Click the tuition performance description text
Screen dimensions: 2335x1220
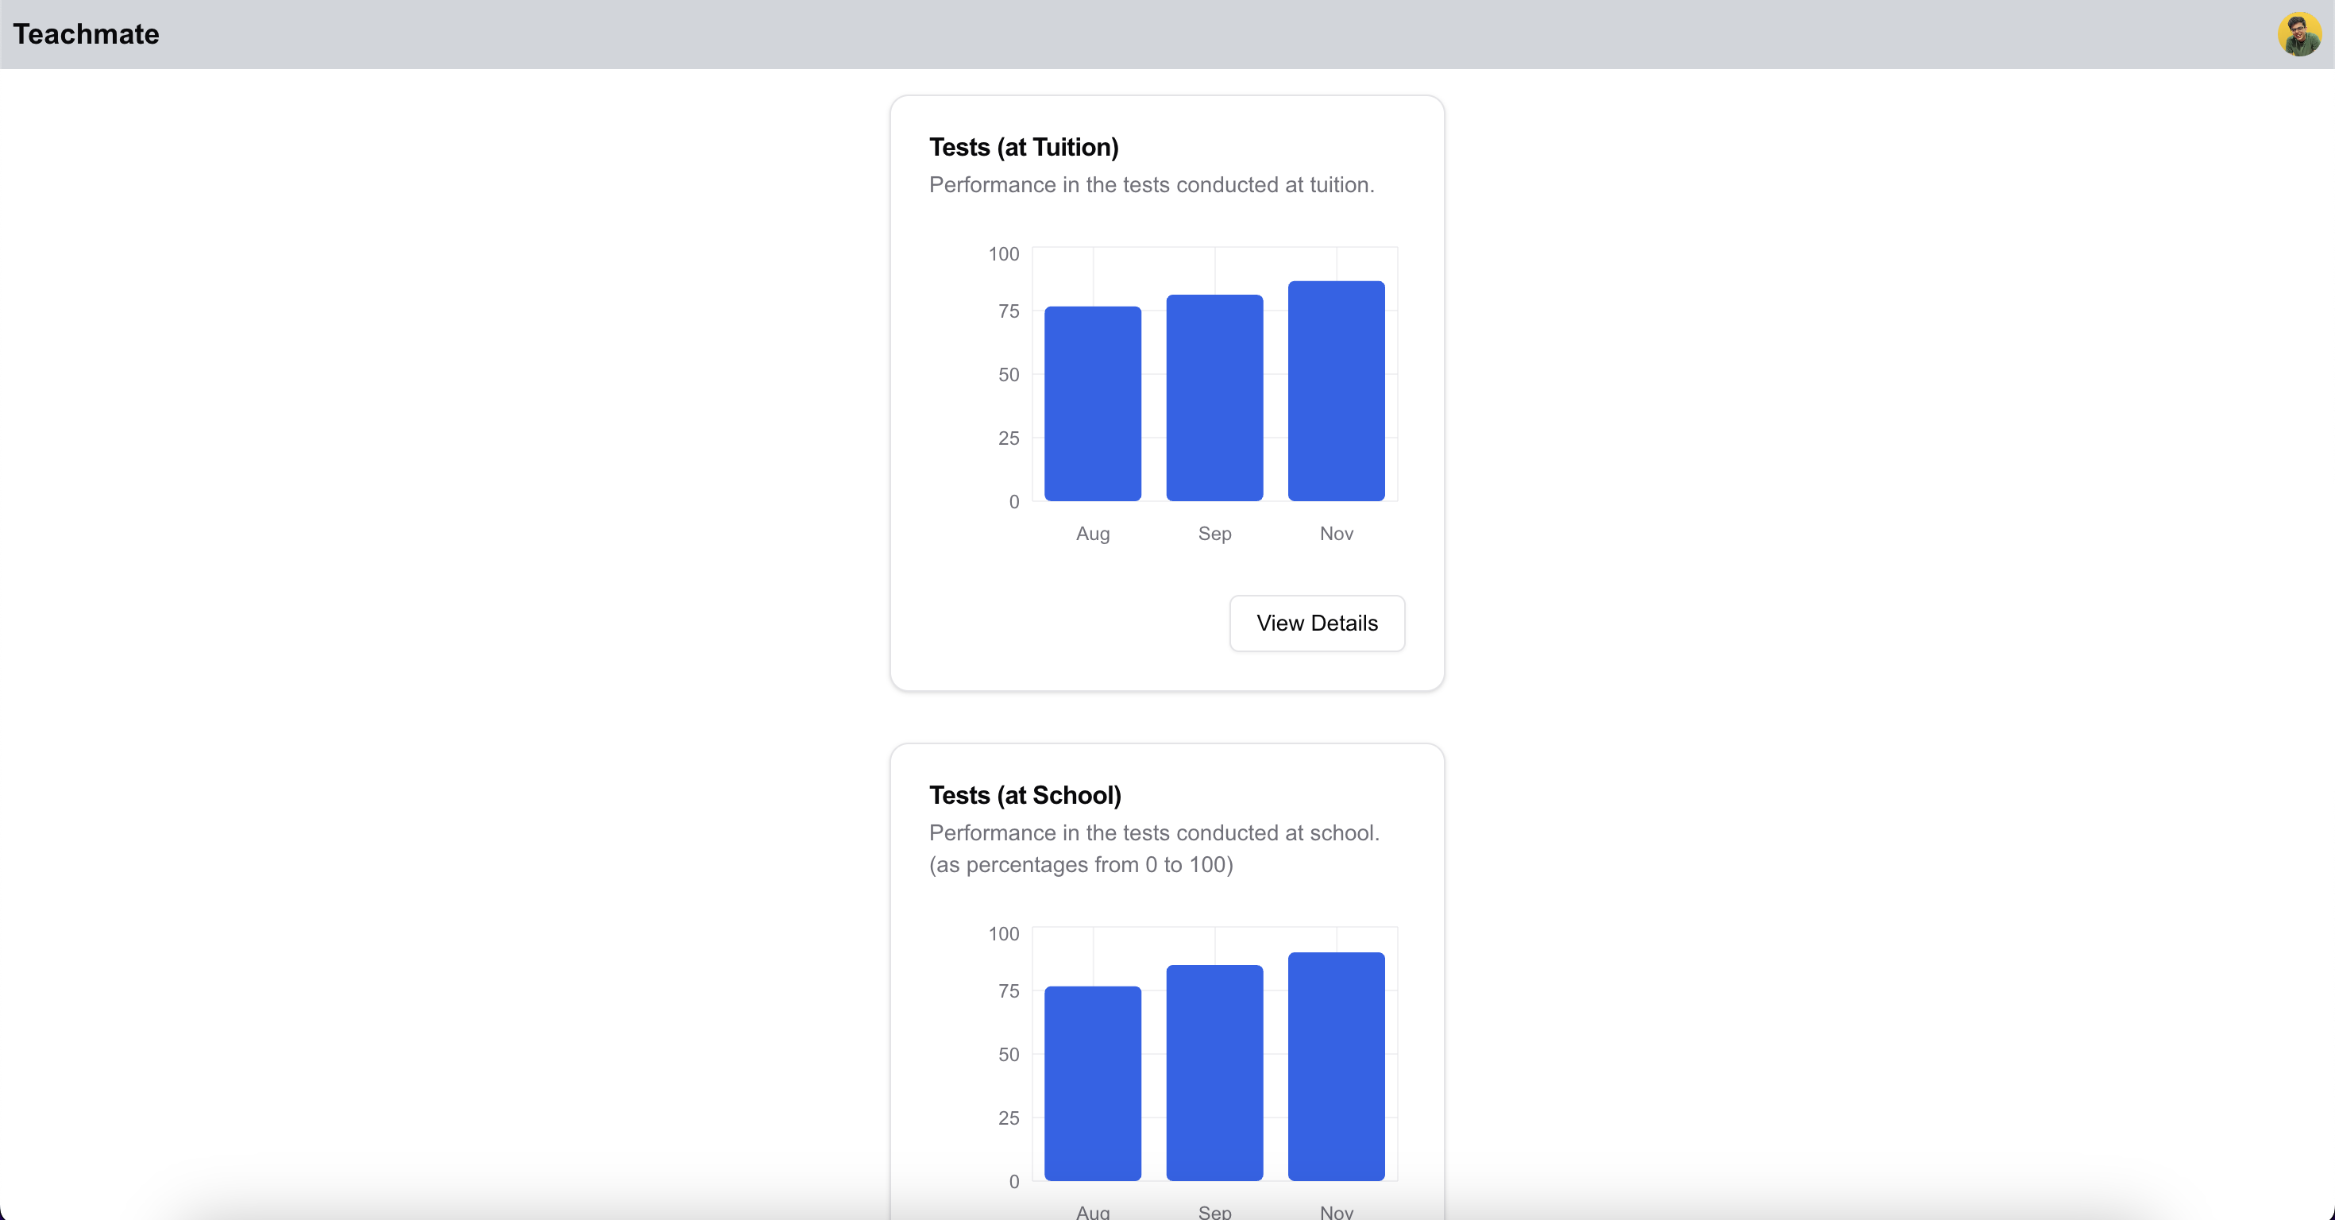point(1151,185)
